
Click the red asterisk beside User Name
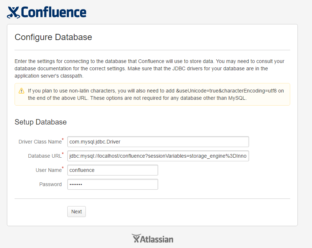click(63, 168)
